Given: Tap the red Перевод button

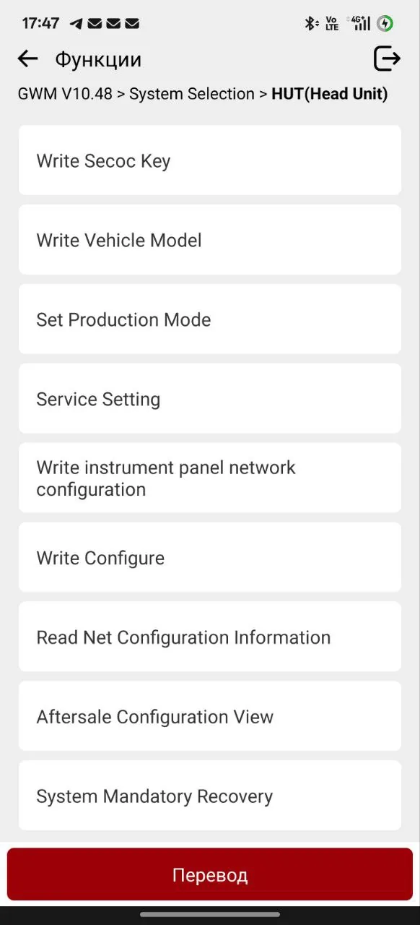Looking at the screenshot, I should click(210, 874).
